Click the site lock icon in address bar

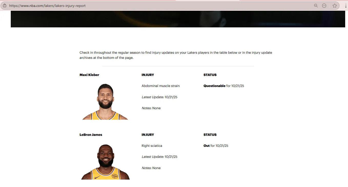tap(5, 6)
